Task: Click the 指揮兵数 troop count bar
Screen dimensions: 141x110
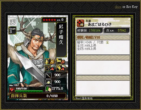Action: [38, 96]
